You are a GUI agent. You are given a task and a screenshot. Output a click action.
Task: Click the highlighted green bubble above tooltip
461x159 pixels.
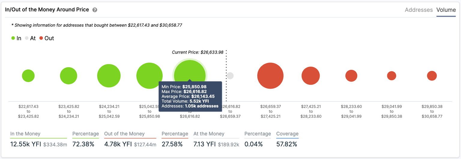(190, 69)
